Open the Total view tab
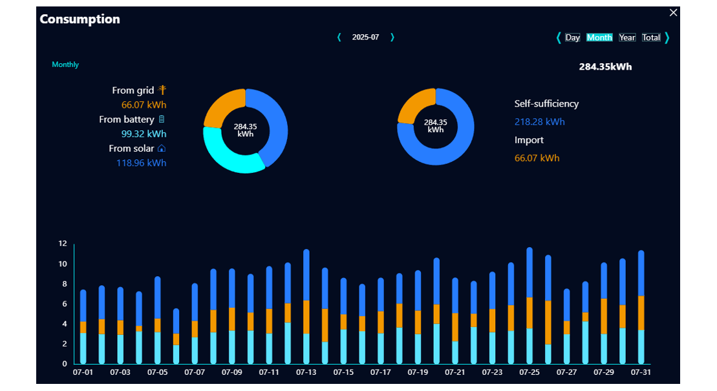This screenshot has height=391, width=717. [x=650, y=37]
